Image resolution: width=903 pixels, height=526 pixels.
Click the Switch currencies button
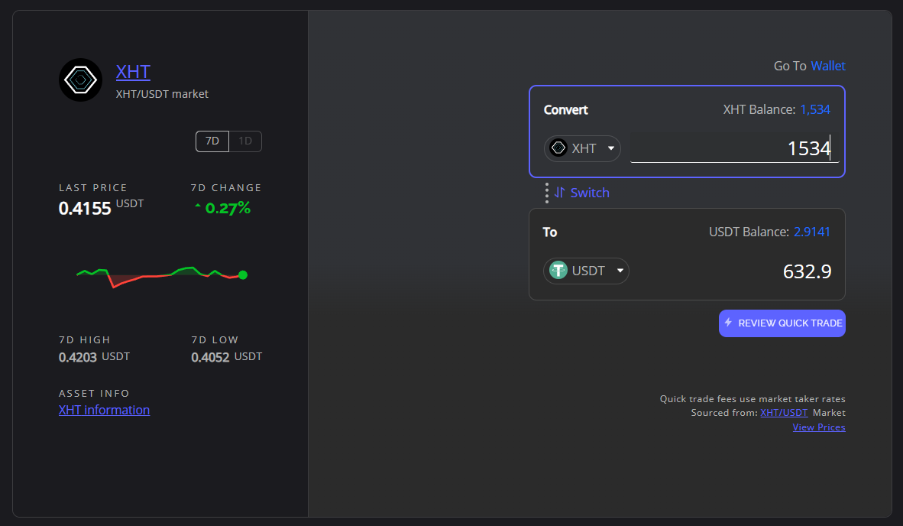point(581,193)
